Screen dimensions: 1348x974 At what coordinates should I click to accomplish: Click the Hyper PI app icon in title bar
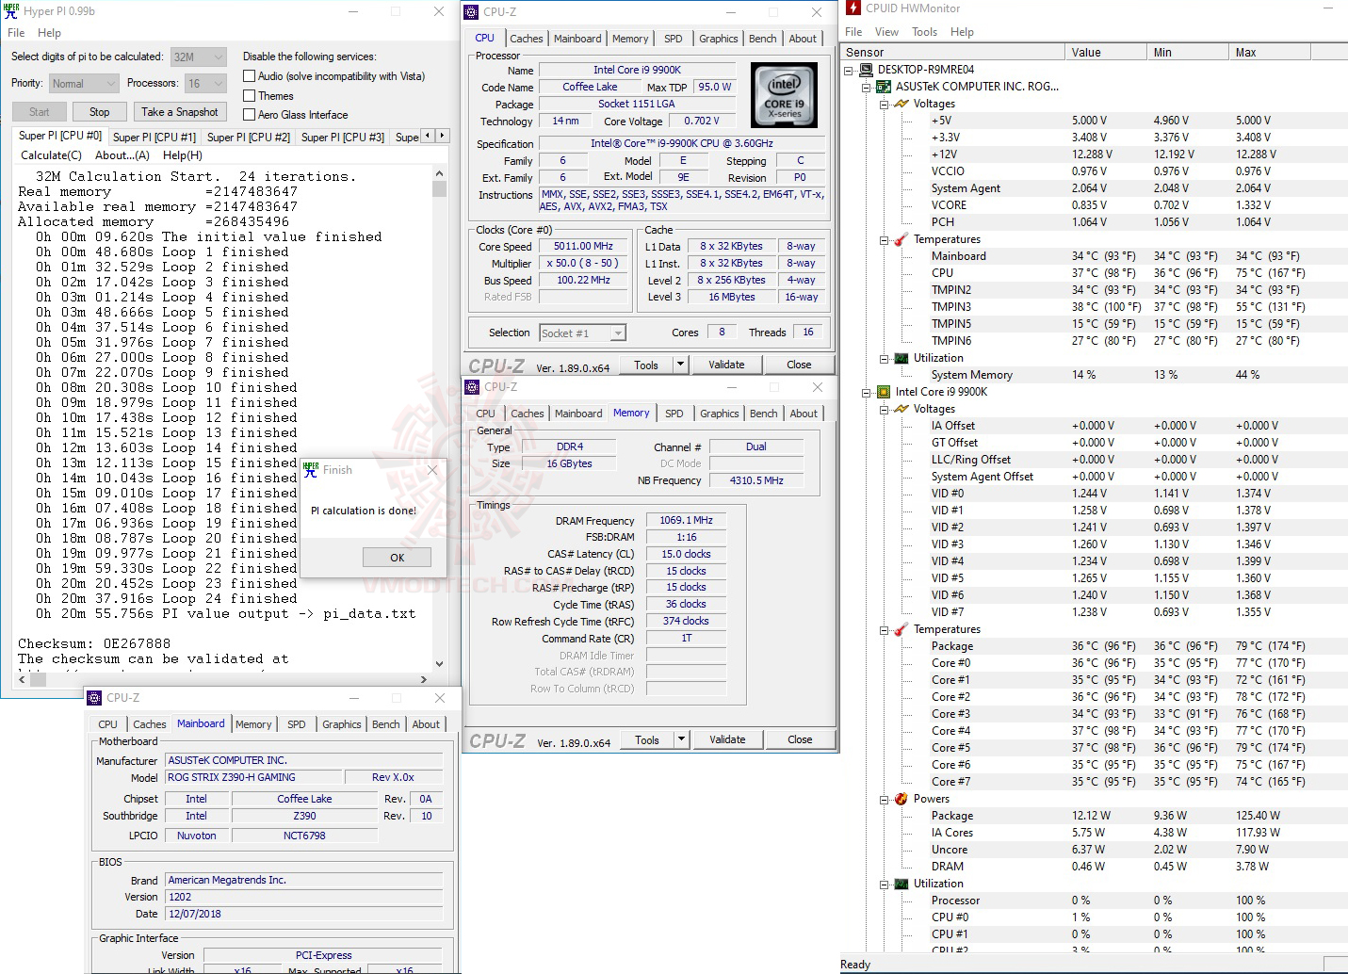(x=11, y=11)
